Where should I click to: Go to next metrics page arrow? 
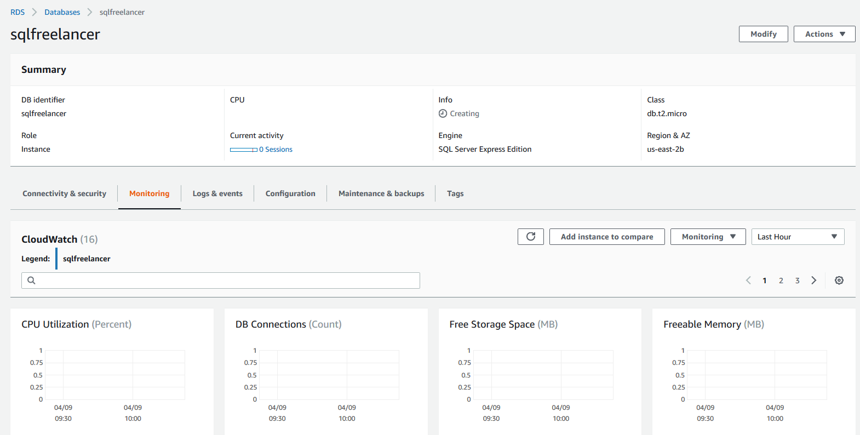pos(814,281)
